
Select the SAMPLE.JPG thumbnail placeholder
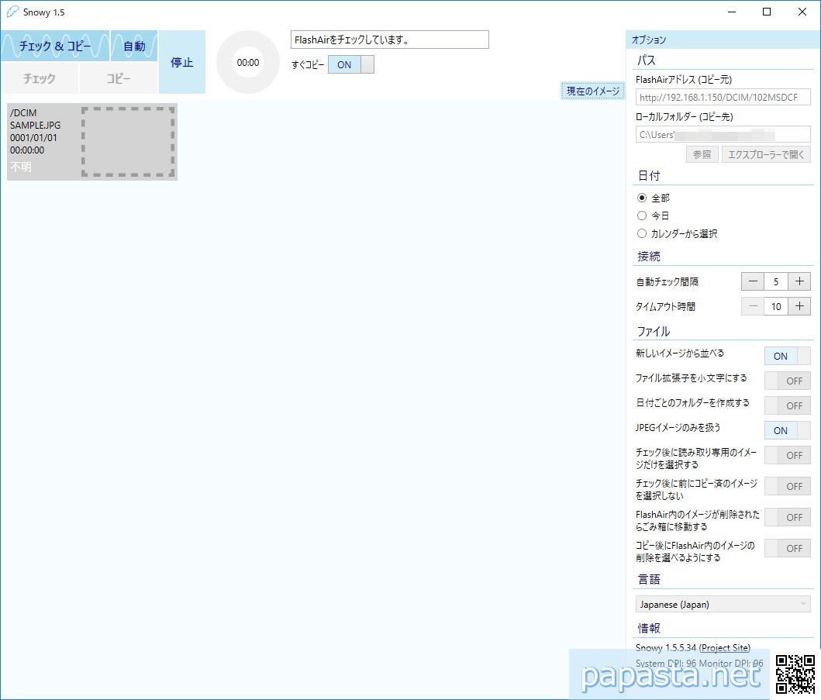click(128, 142)
